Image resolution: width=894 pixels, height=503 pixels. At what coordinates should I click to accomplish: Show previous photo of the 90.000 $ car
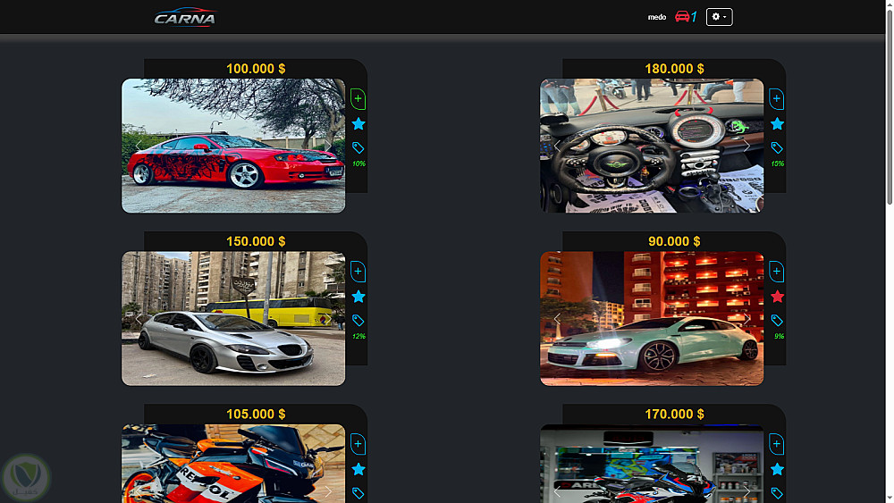tap(557, 319)
